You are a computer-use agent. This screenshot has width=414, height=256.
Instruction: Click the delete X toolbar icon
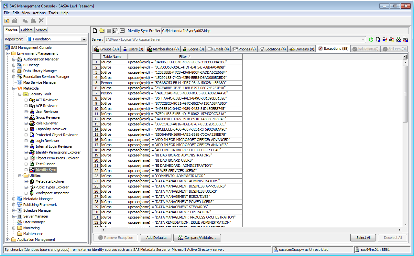pos(41,21)
